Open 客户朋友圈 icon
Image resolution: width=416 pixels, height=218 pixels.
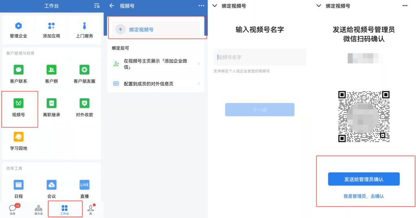pyautogui.click(x=84, y=70)
